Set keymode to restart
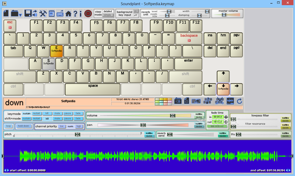 pos(37,114)
